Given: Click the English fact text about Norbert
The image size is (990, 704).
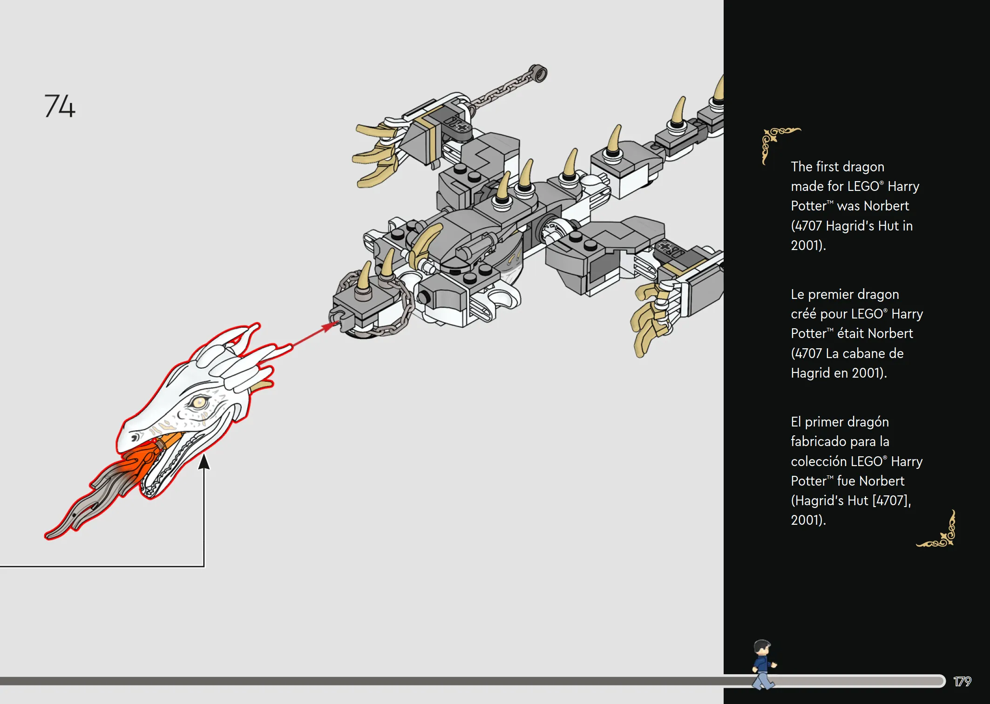Looking at the screenshot, I should 855,206.
